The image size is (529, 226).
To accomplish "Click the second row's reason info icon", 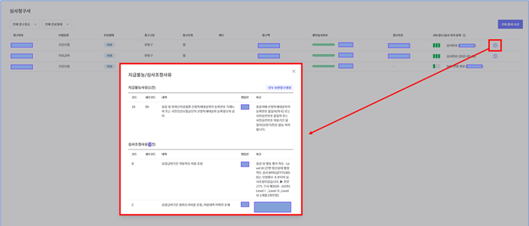I will click(495, 56).
